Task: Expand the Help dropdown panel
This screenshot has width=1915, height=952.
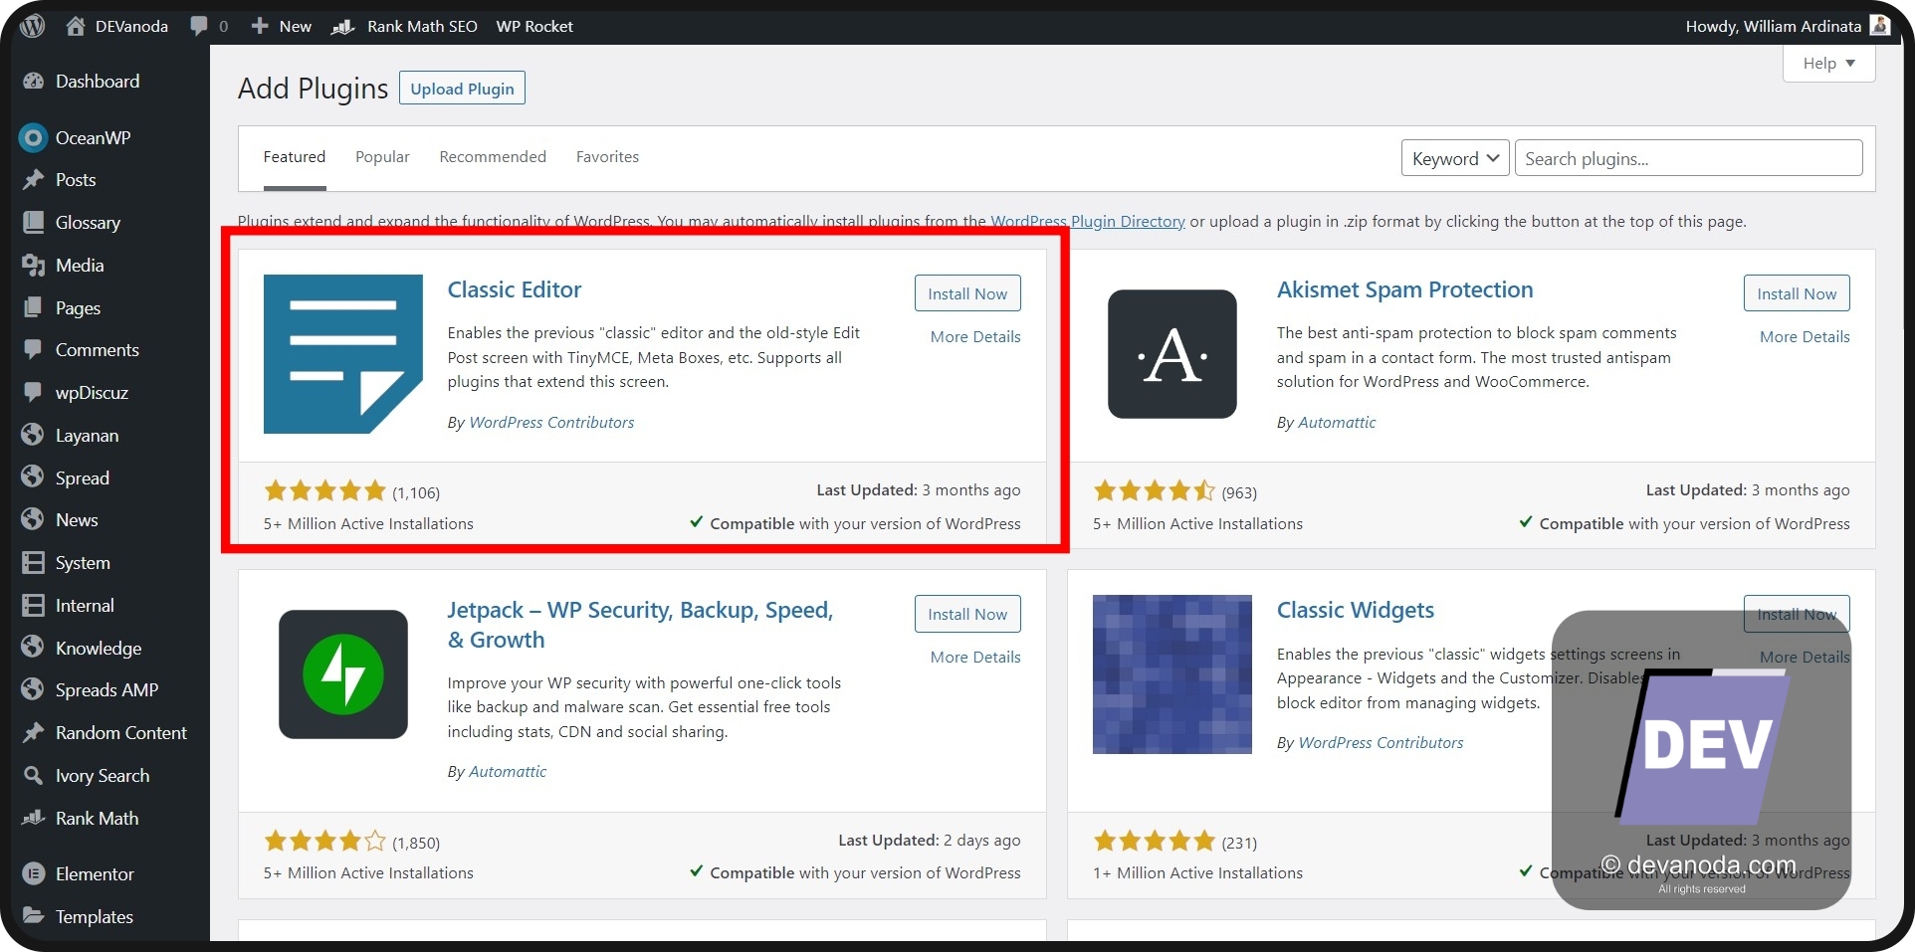Action: pos(1829,64)
